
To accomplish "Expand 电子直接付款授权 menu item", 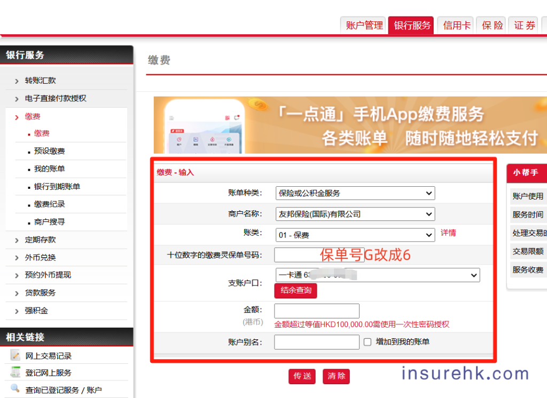I will tap(56, 99).
